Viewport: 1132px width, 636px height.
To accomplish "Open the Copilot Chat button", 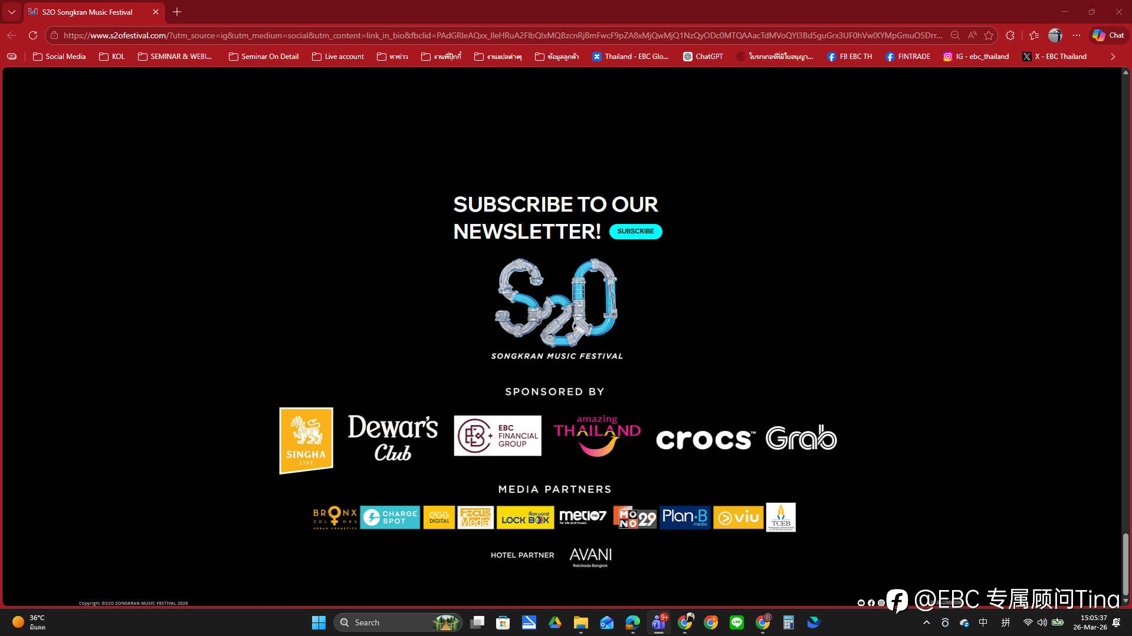I will 1108,35.
